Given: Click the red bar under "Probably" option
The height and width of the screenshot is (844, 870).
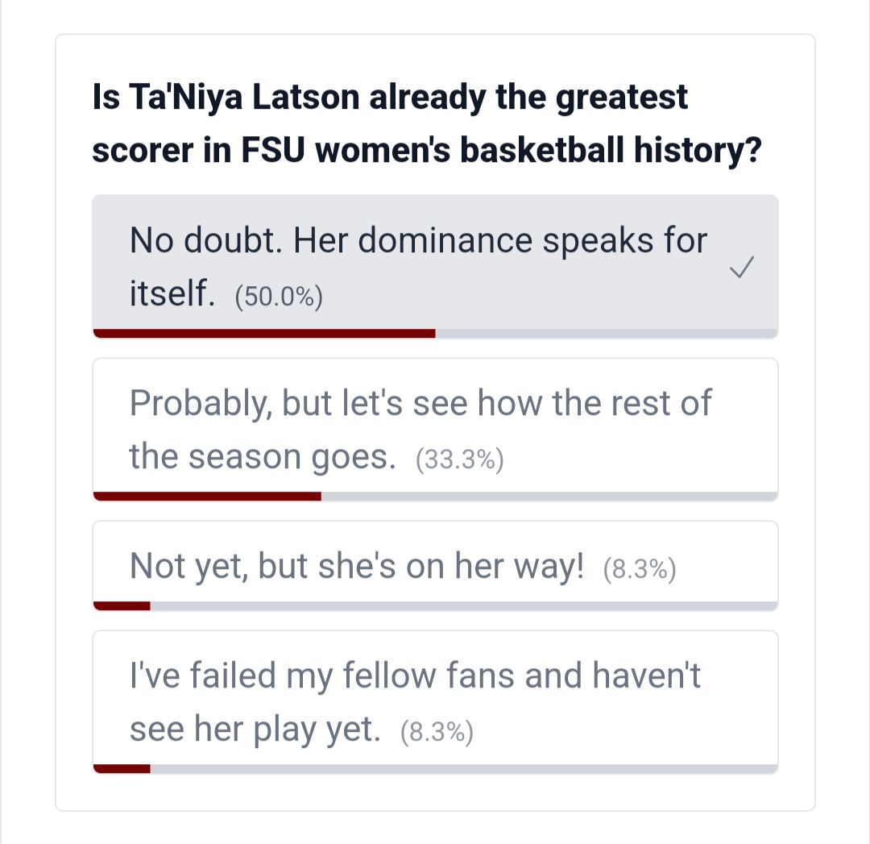Looking at the screenshot, I should (207, 496).
